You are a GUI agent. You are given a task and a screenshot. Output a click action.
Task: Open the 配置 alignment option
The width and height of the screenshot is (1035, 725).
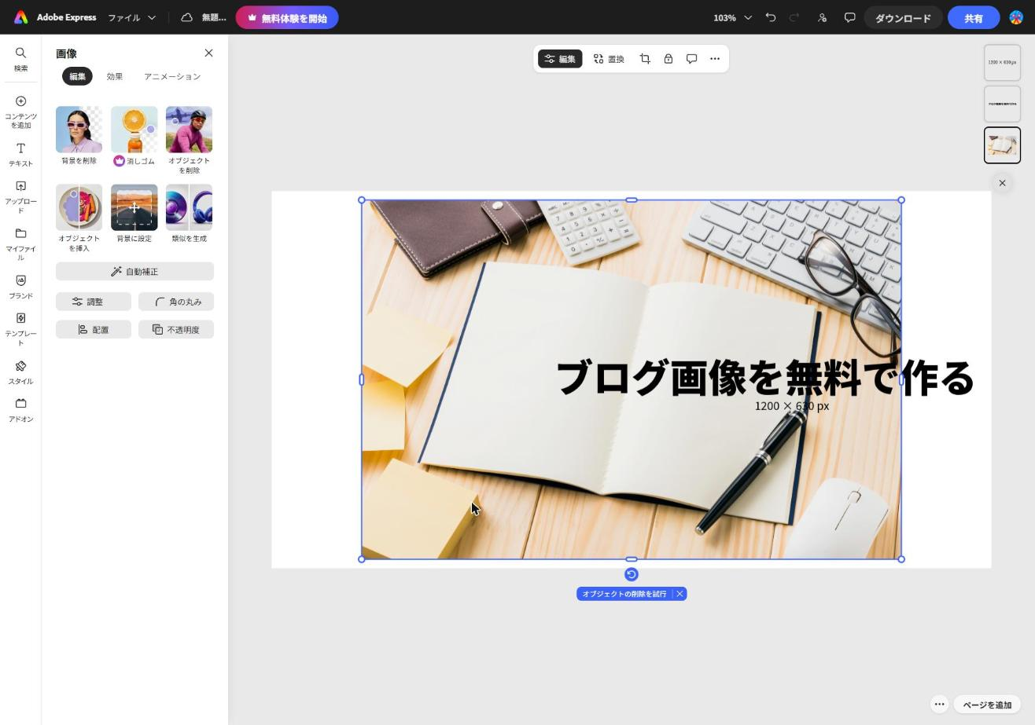tap(94, 330)
